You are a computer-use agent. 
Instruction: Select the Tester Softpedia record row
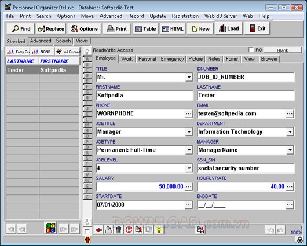43,70
